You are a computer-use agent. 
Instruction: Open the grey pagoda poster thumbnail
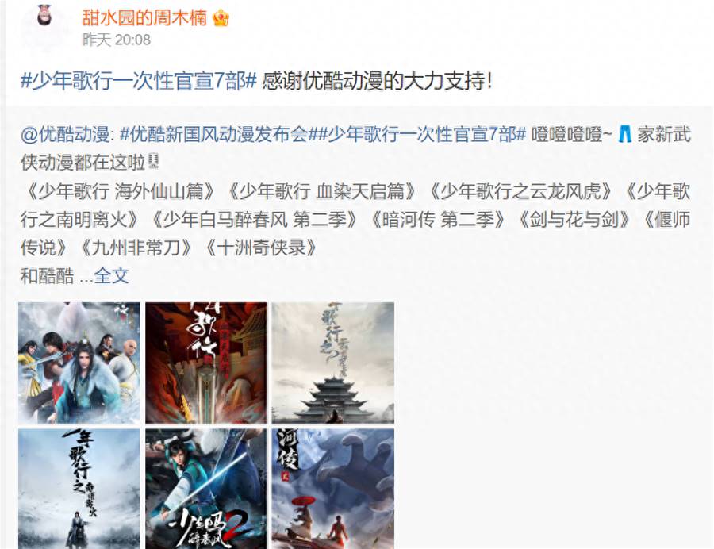tap(333, 363)
